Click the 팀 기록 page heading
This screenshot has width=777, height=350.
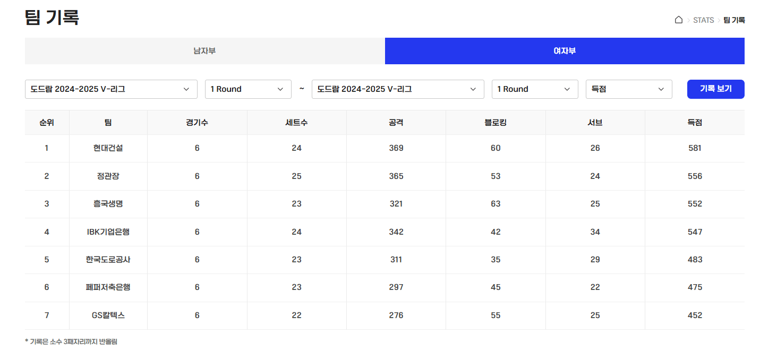point(52,18)
